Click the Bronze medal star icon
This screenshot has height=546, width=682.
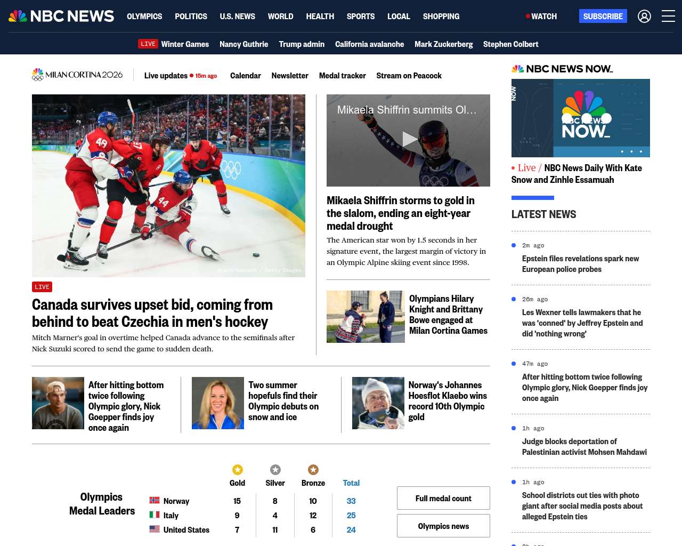(x=313, y=470)
